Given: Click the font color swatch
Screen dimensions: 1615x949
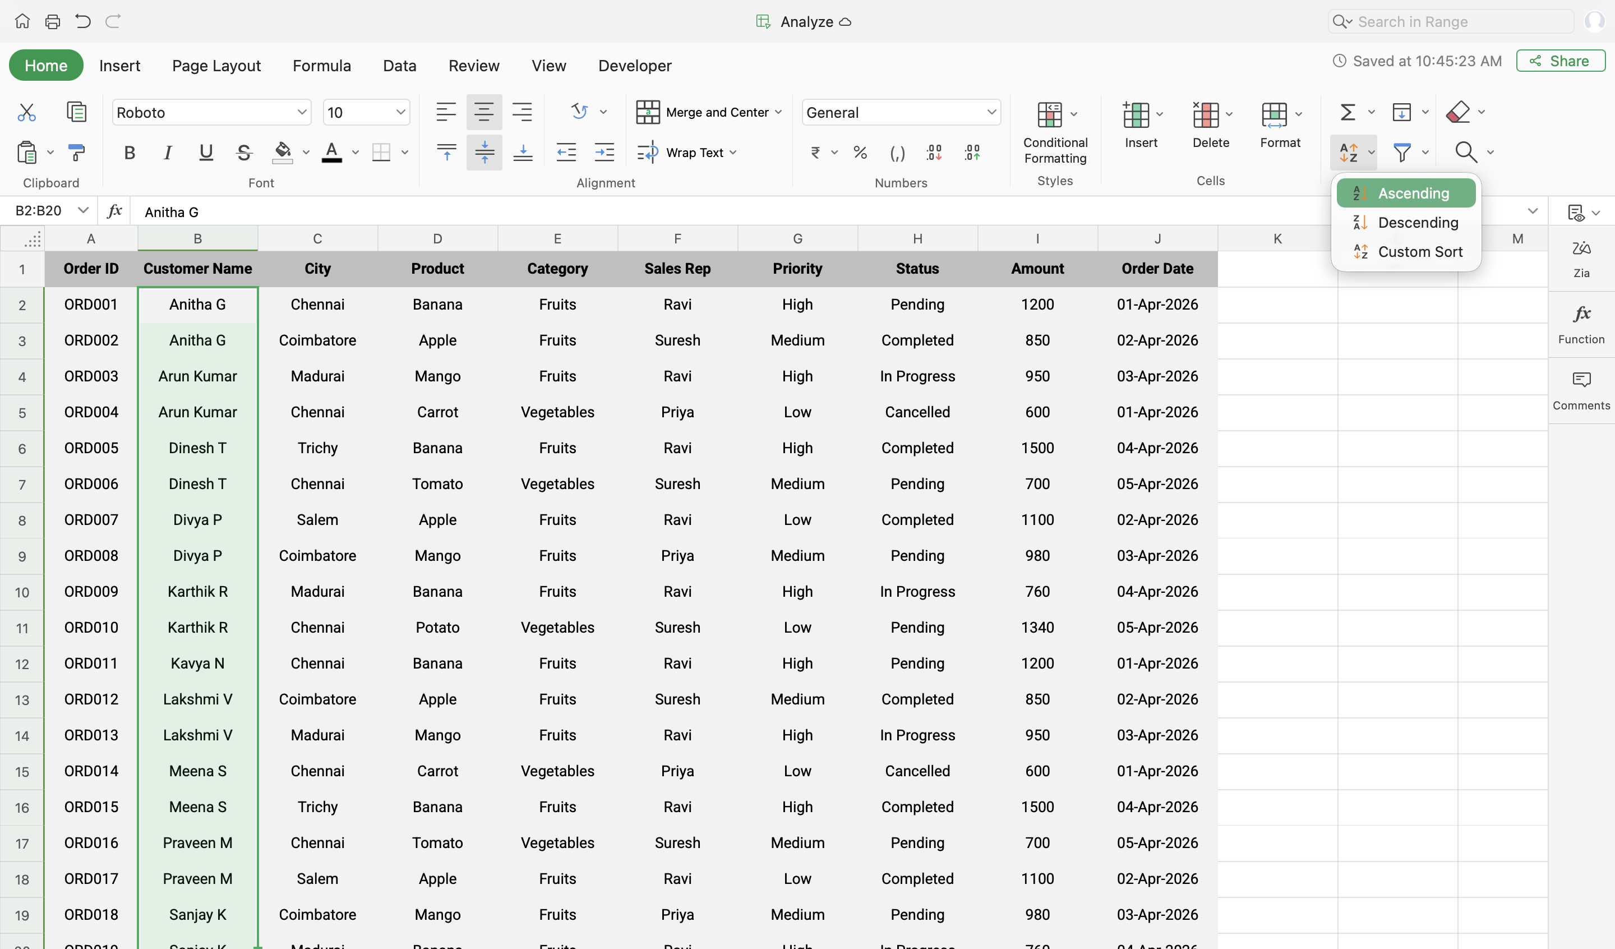Looking at the screenshot, I should click(331, 153).
